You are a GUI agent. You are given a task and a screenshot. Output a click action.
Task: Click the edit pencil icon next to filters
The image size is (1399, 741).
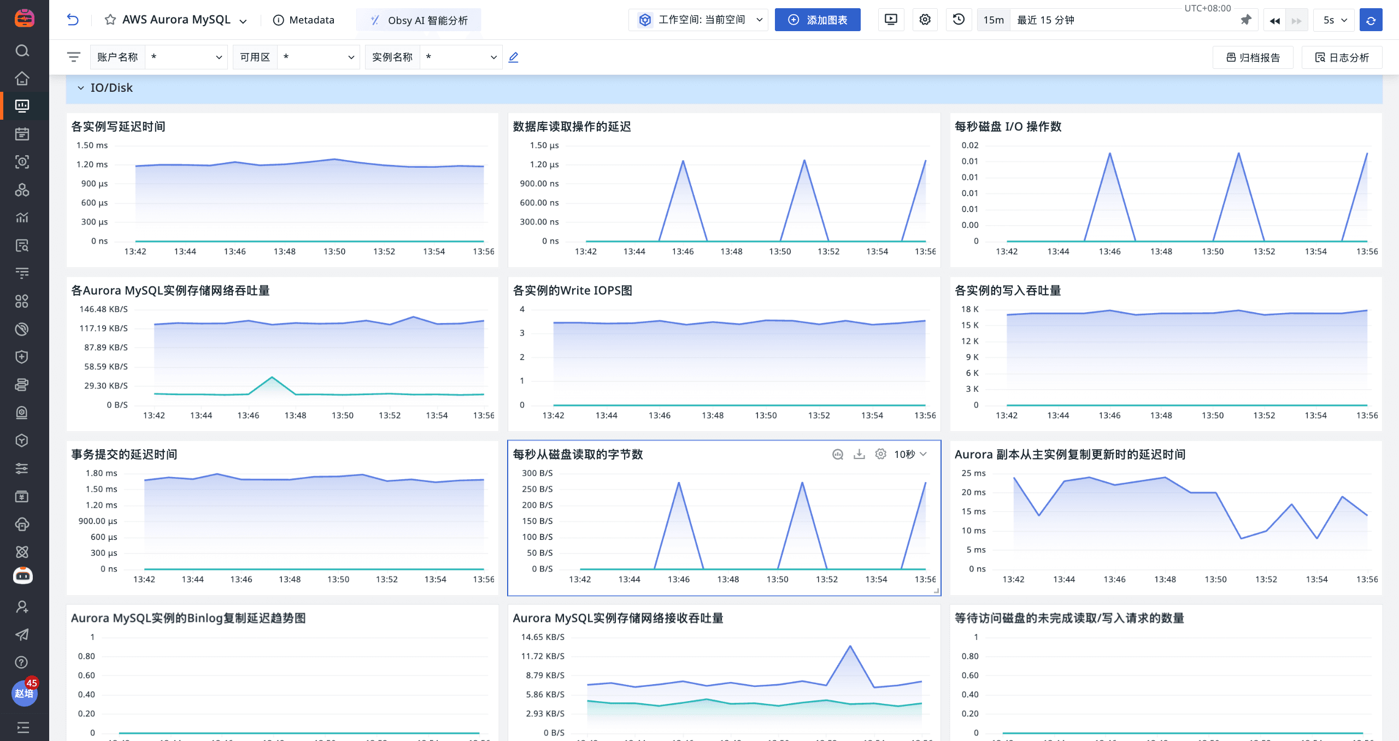coord(513,57)
